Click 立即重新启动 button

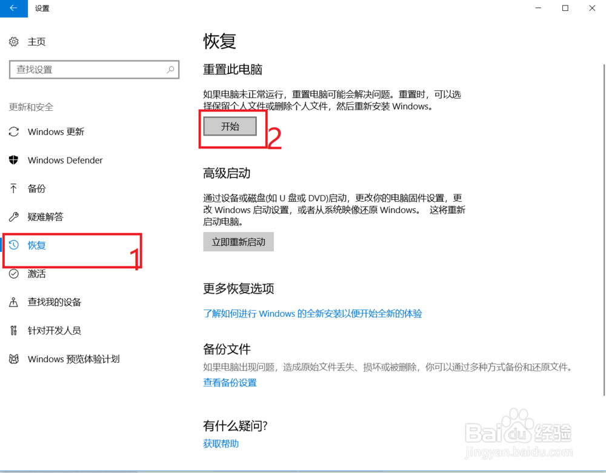(238, 242)
